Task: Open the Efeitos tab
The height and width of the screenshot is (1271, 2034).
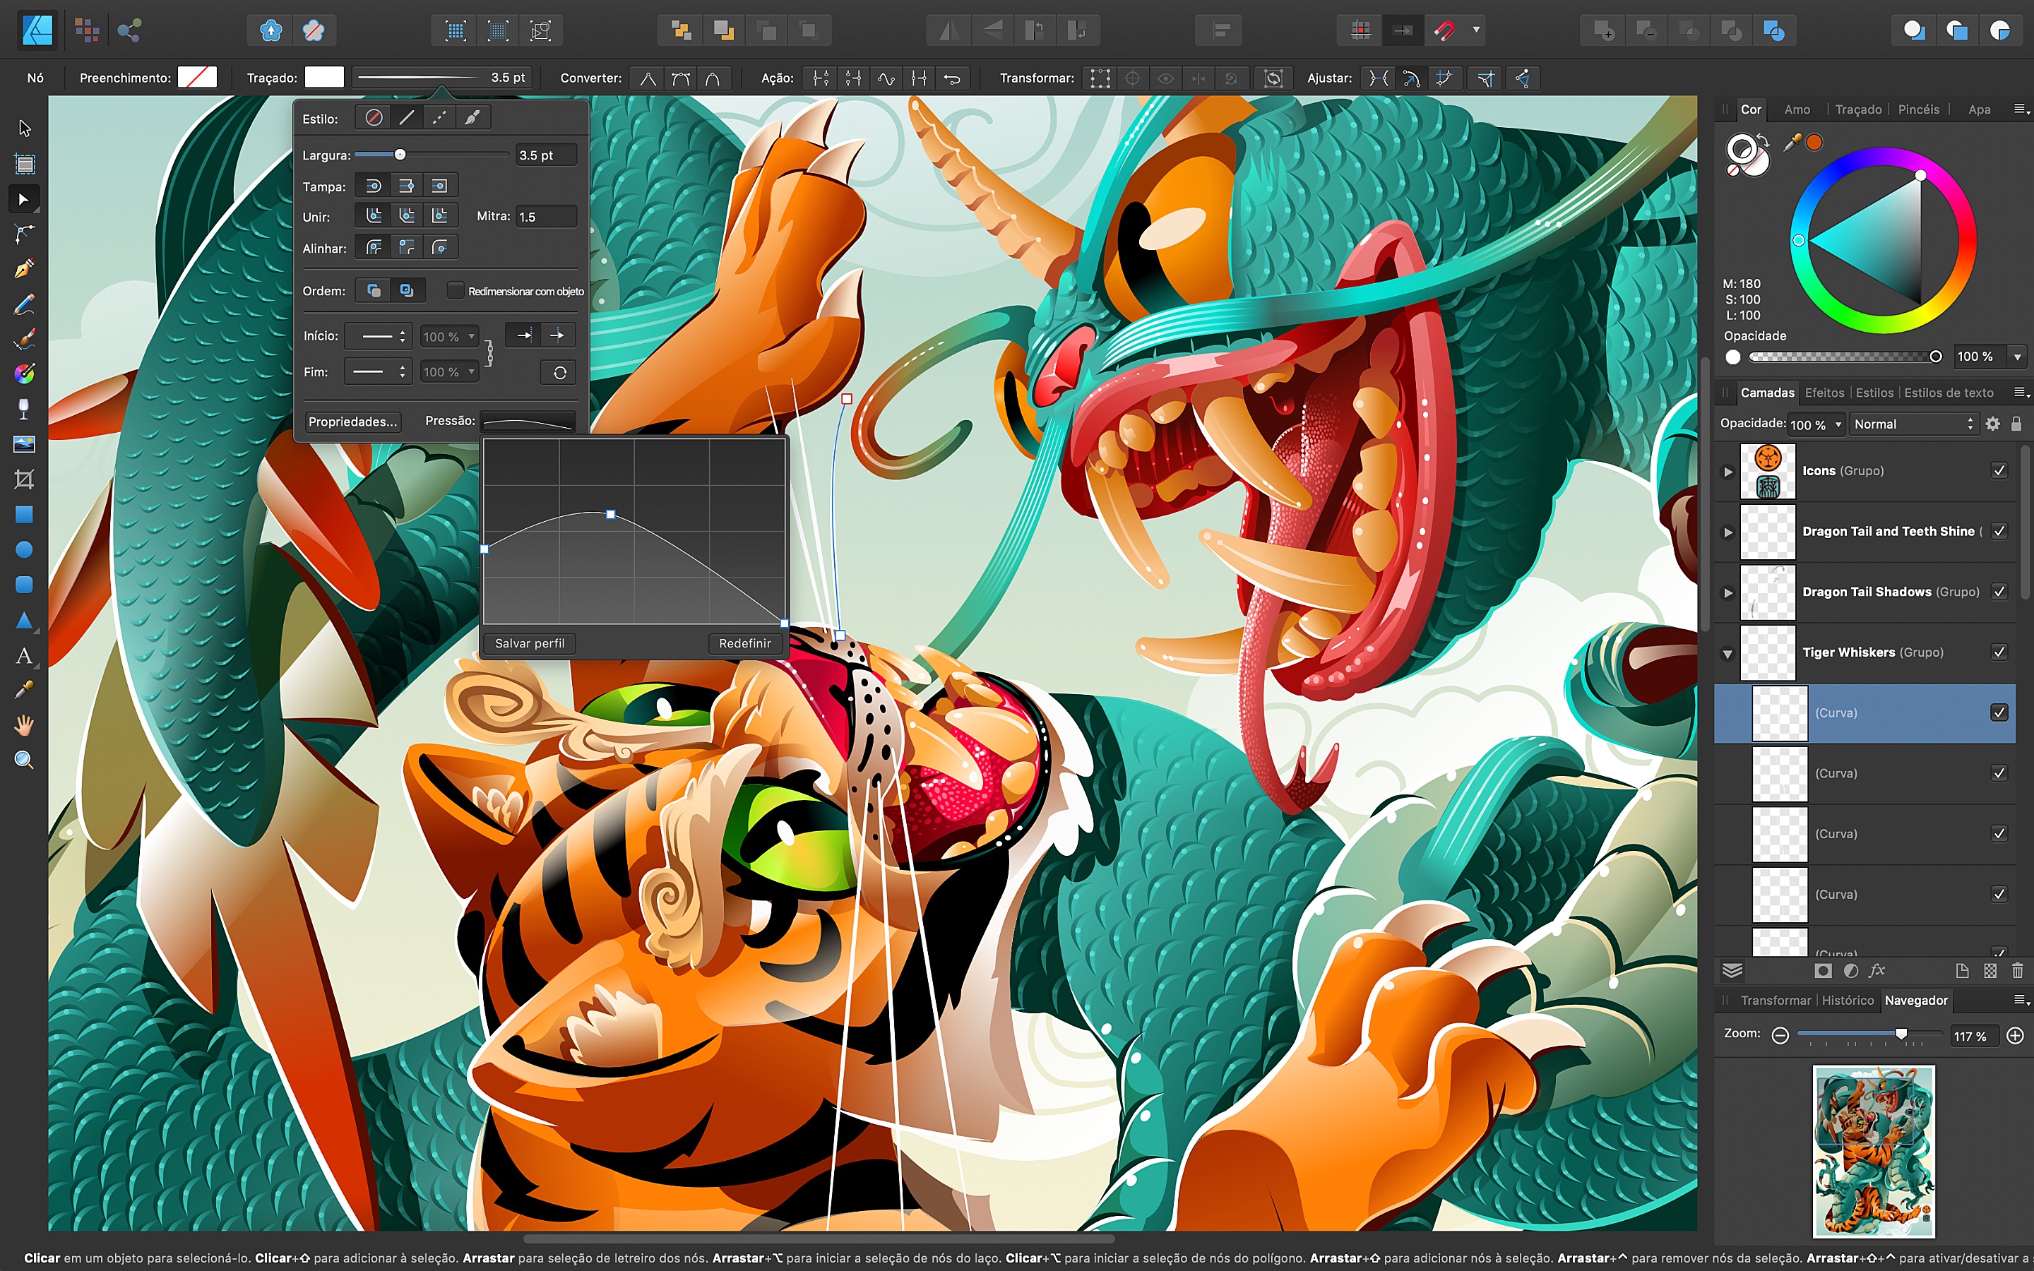Action: 1824,393
